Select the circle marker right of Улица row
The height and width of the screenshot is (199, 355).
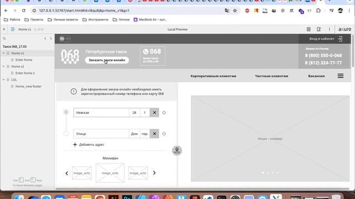[x=164, y=134]
